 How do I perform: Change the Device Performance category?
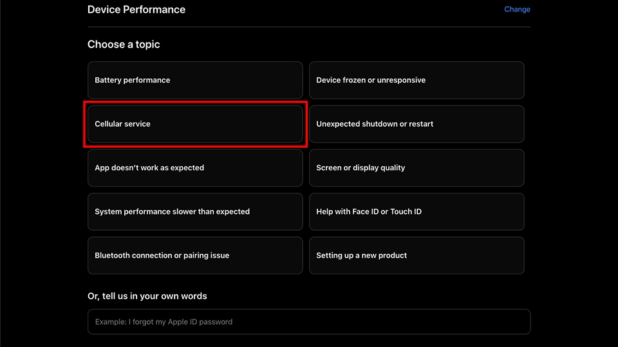517,10
